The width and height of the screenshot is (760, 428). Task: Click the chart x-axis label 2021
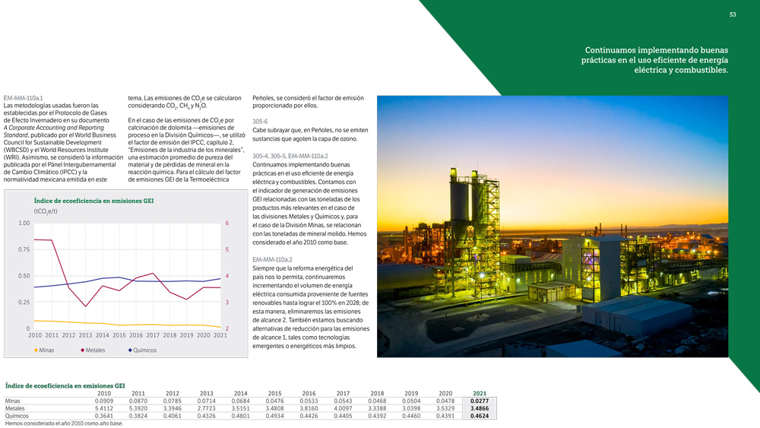(220, 335)
